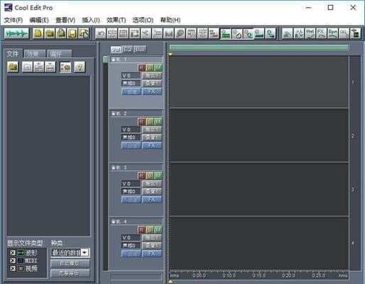Click the track 3 name field
Image resolution: width=365 pixels, height=284 pixels.
coord(136,168)
